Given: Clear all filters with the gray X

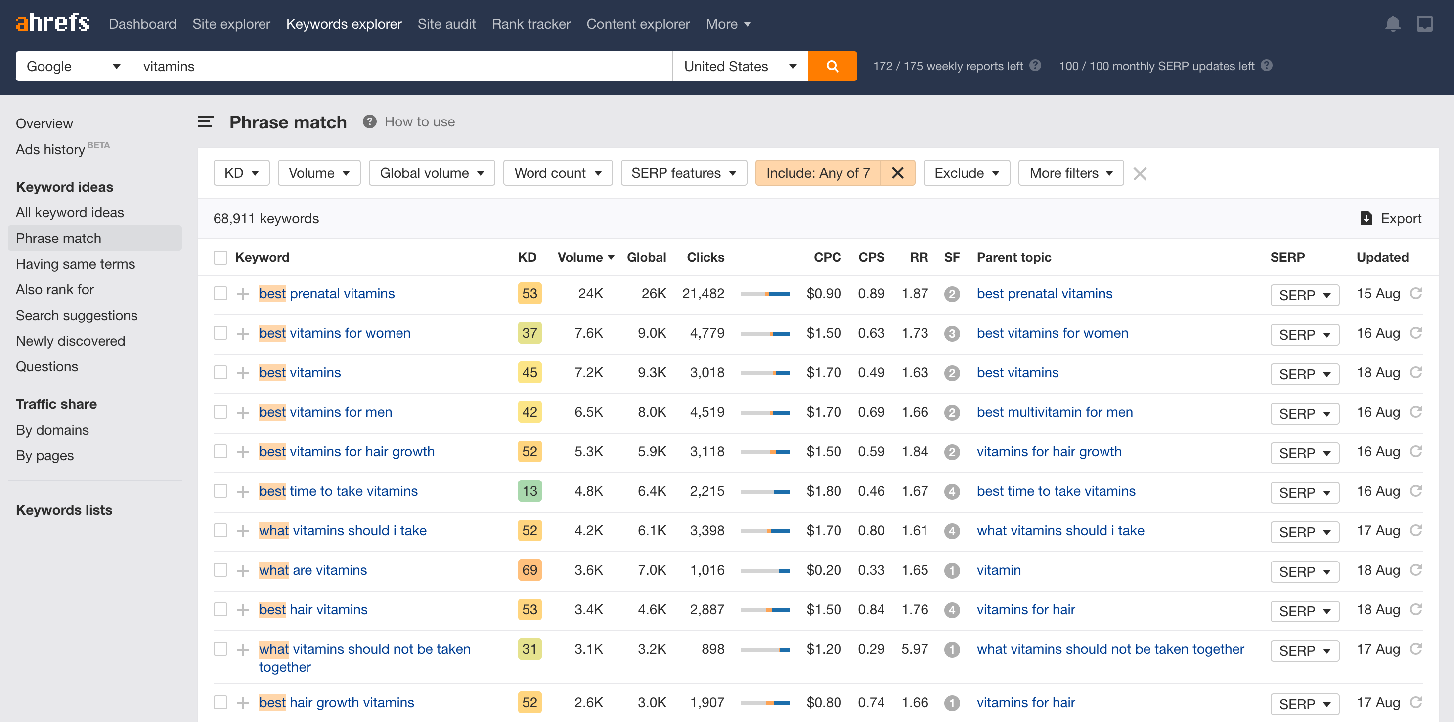Looking at the screenshot, I should tap(1140, 174).
